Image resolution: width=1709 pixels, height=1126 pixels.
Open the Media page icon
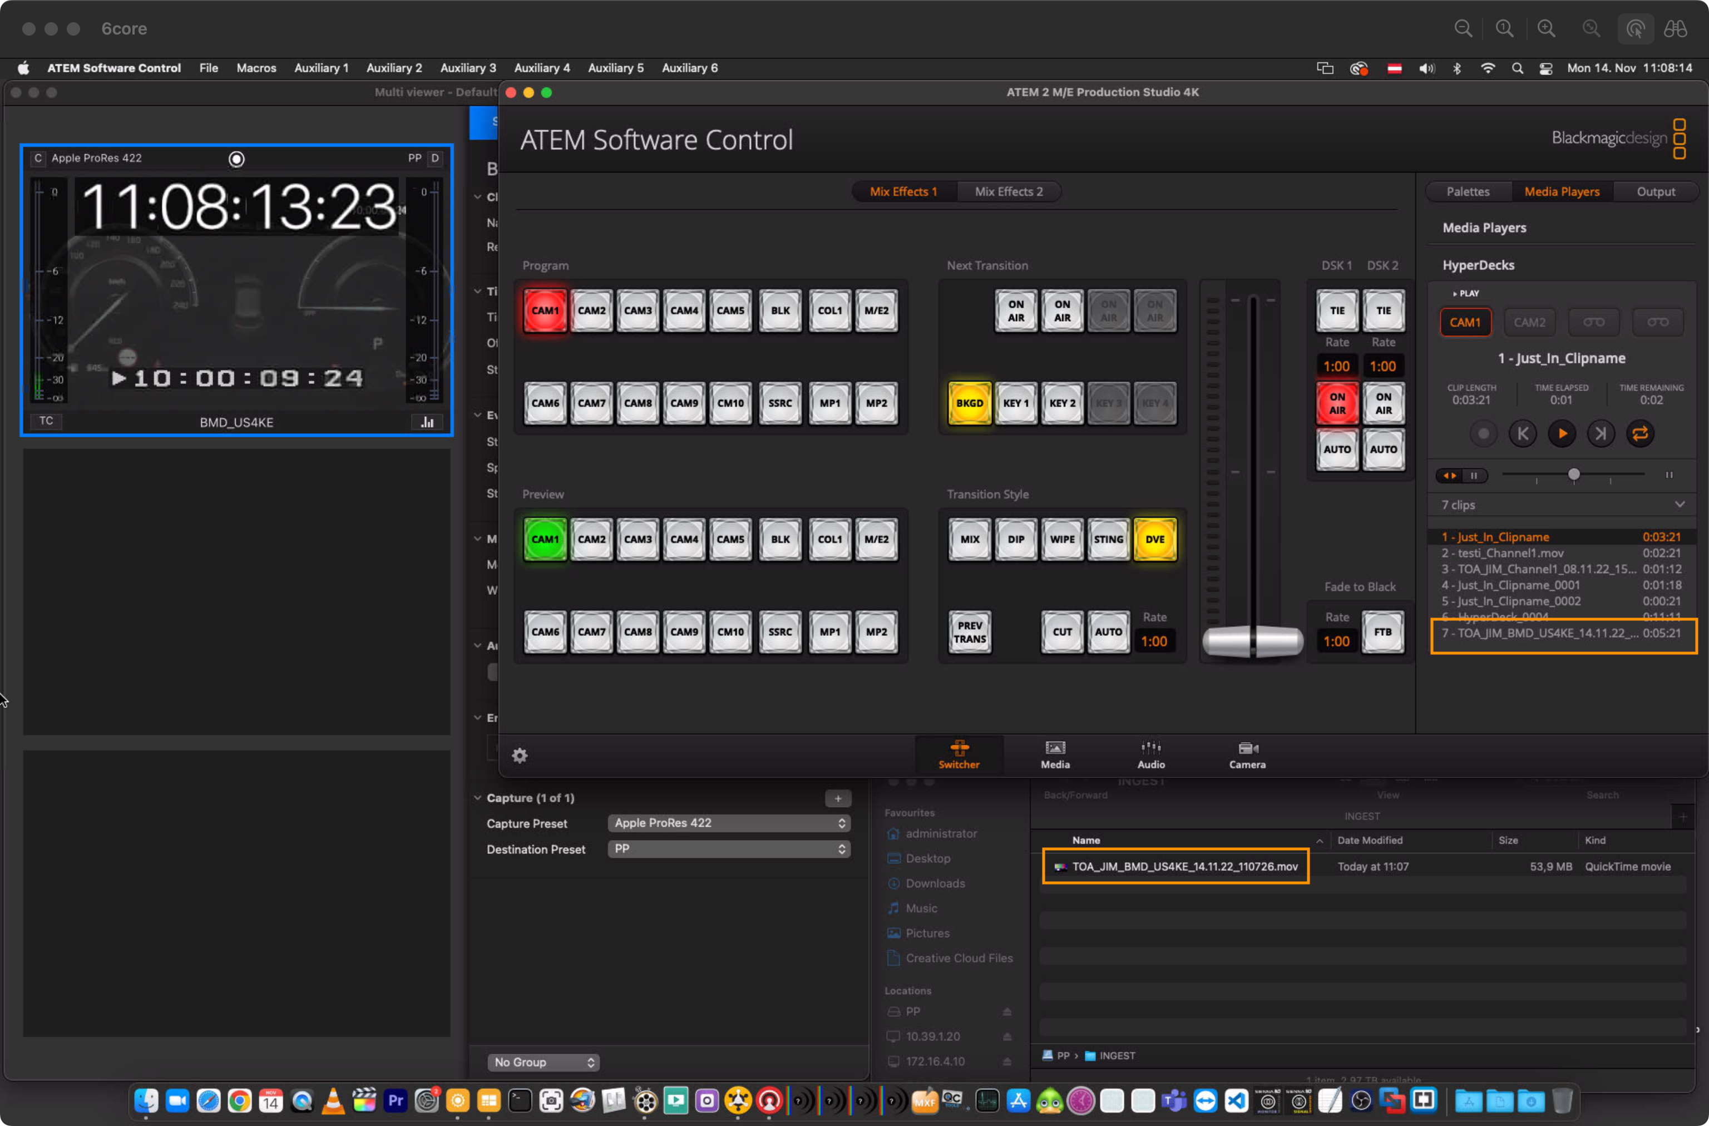point(1055,755)
